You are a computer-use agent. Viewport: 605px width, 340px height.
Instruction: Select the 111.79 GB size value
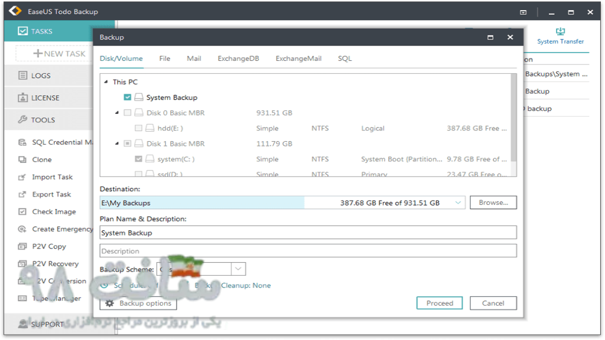tap(274, 144)
